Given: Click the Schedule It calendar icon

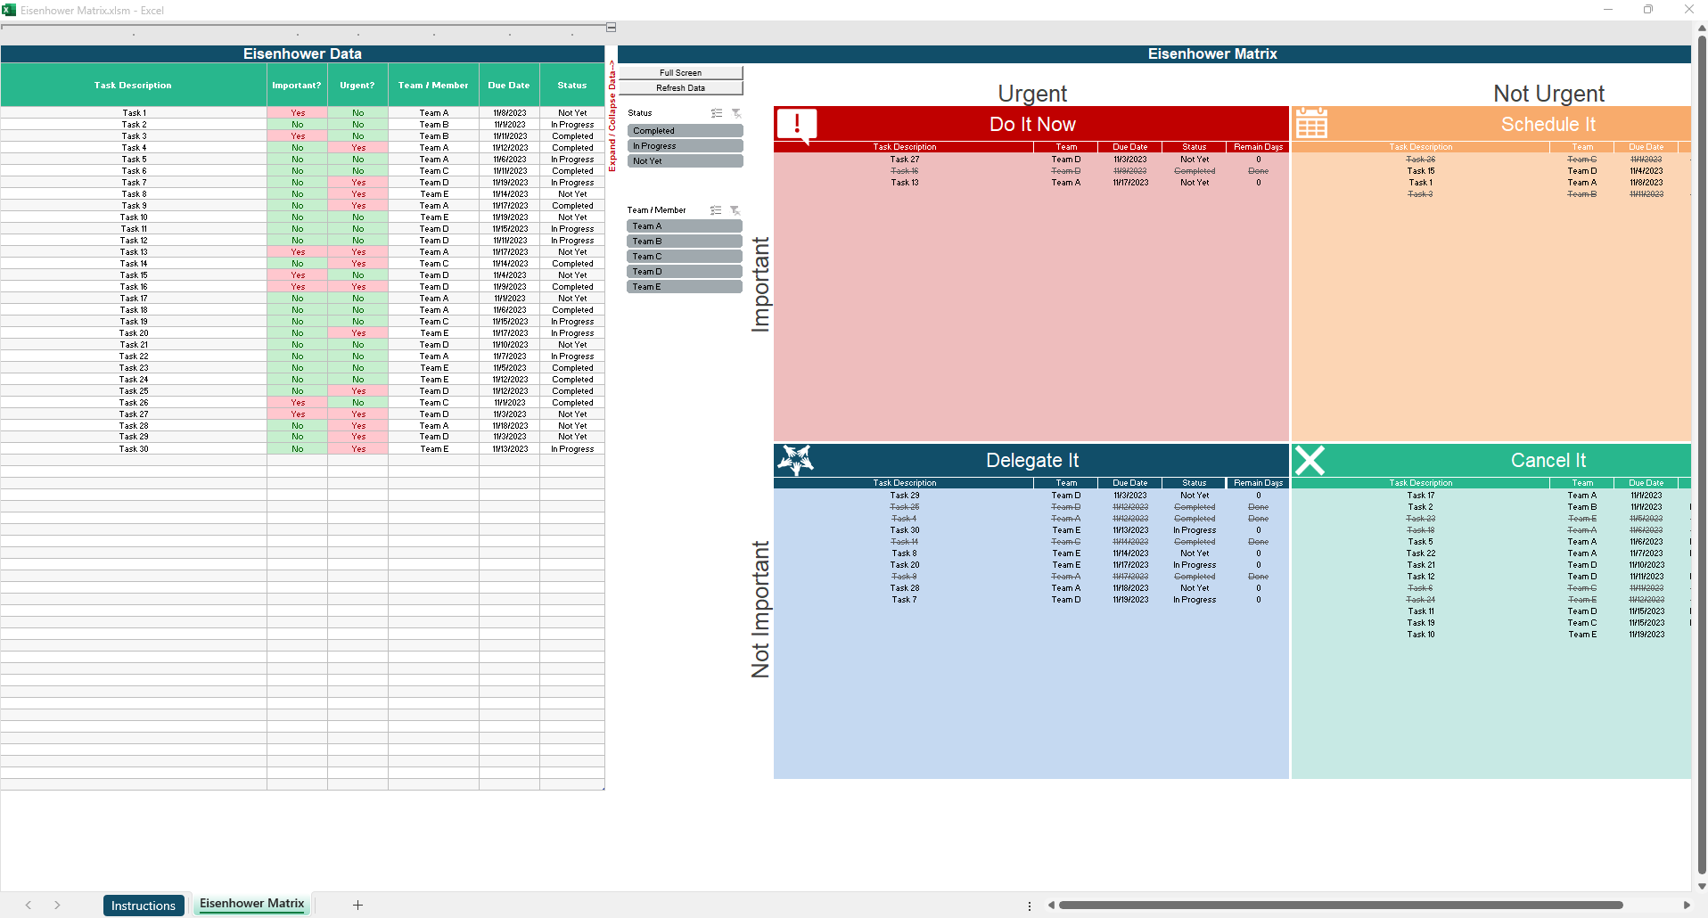Looking at the screenshot, I should pos(1311,124).
